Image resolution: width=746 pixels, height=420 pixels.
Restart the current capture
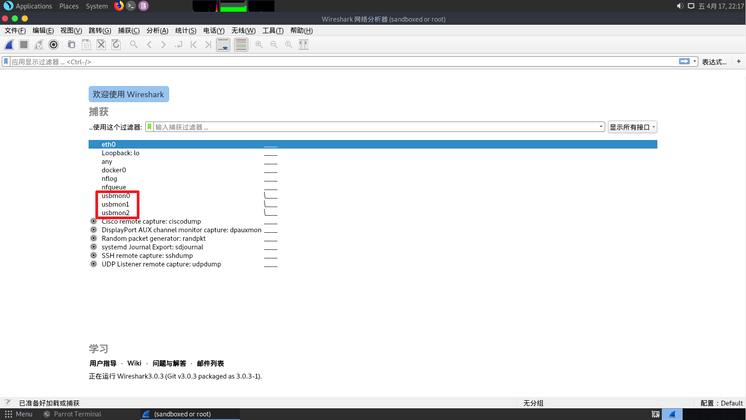pyautogui.click(x=39, y=45)
